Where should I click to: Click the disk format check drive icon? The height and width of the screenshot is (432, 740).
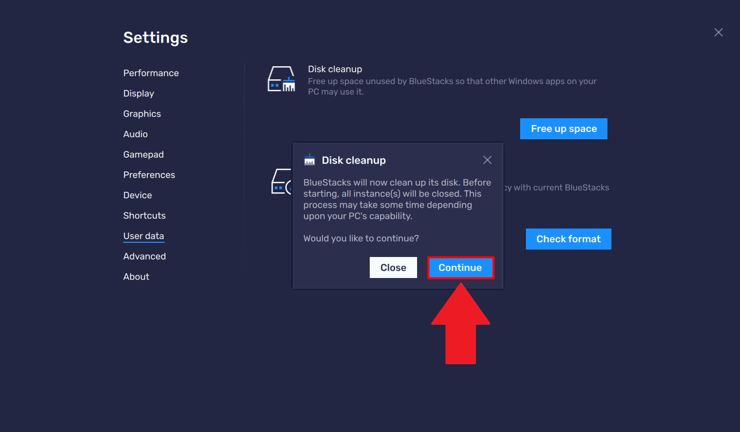[x=282, y=182]
